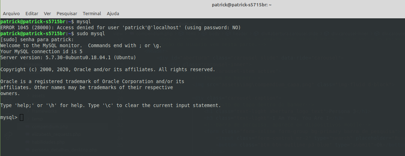Open the Ajuda help menu
This screenshot has width=405, height=156.
[x=113, y=14]
